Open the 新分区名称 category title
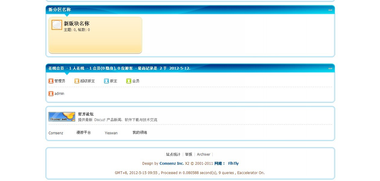Viewport: 380px width, 181px height. point(60,10)
